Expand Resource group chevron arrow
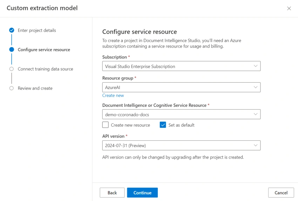The height and width of the screenshot is (201, 298). [x=256, y=87]
